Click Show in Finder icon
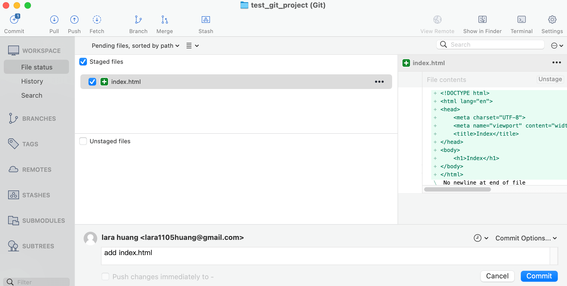Screen dimensions: 567x286 point(482,20)
